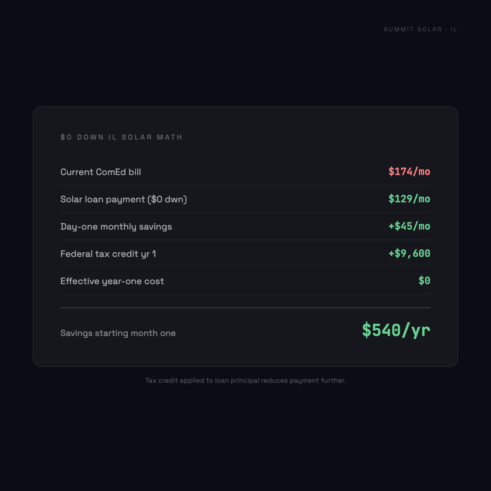The width and height of the screenshot is (491, 491).
Task: Click the +$45/mo savings value
Action: (409, 226)
